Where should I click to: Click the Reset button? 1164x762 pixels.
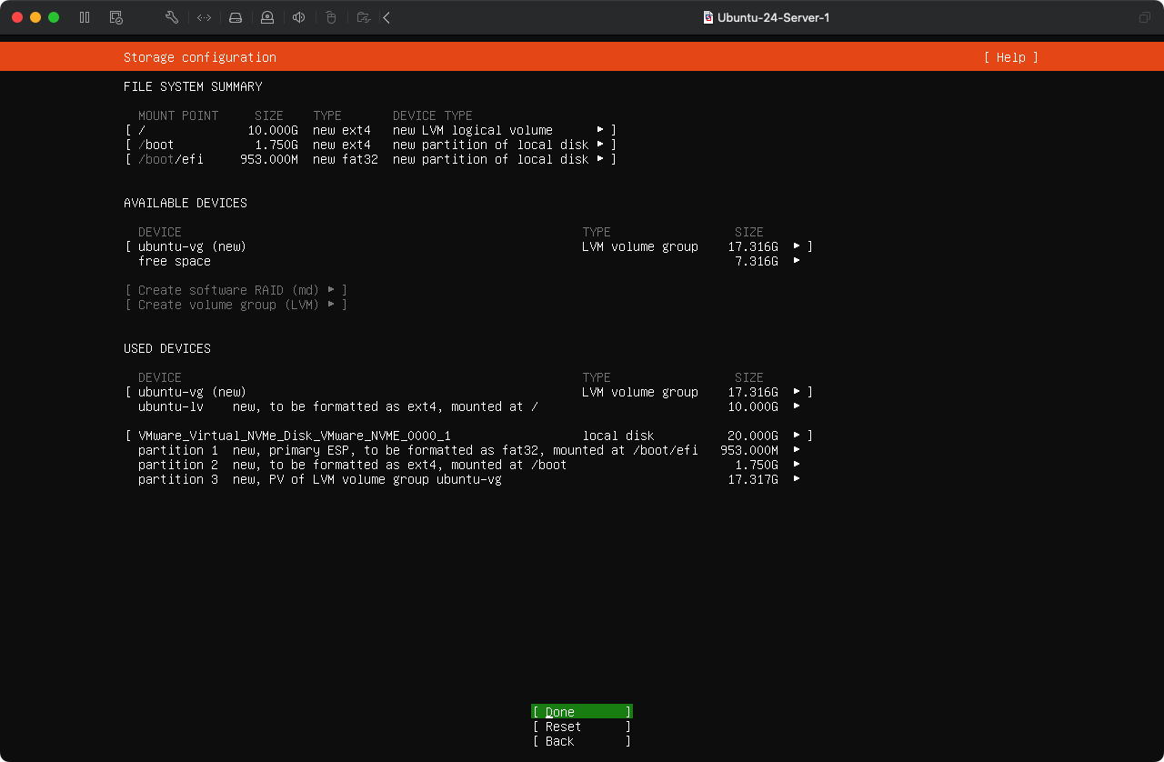coord(582,727)
